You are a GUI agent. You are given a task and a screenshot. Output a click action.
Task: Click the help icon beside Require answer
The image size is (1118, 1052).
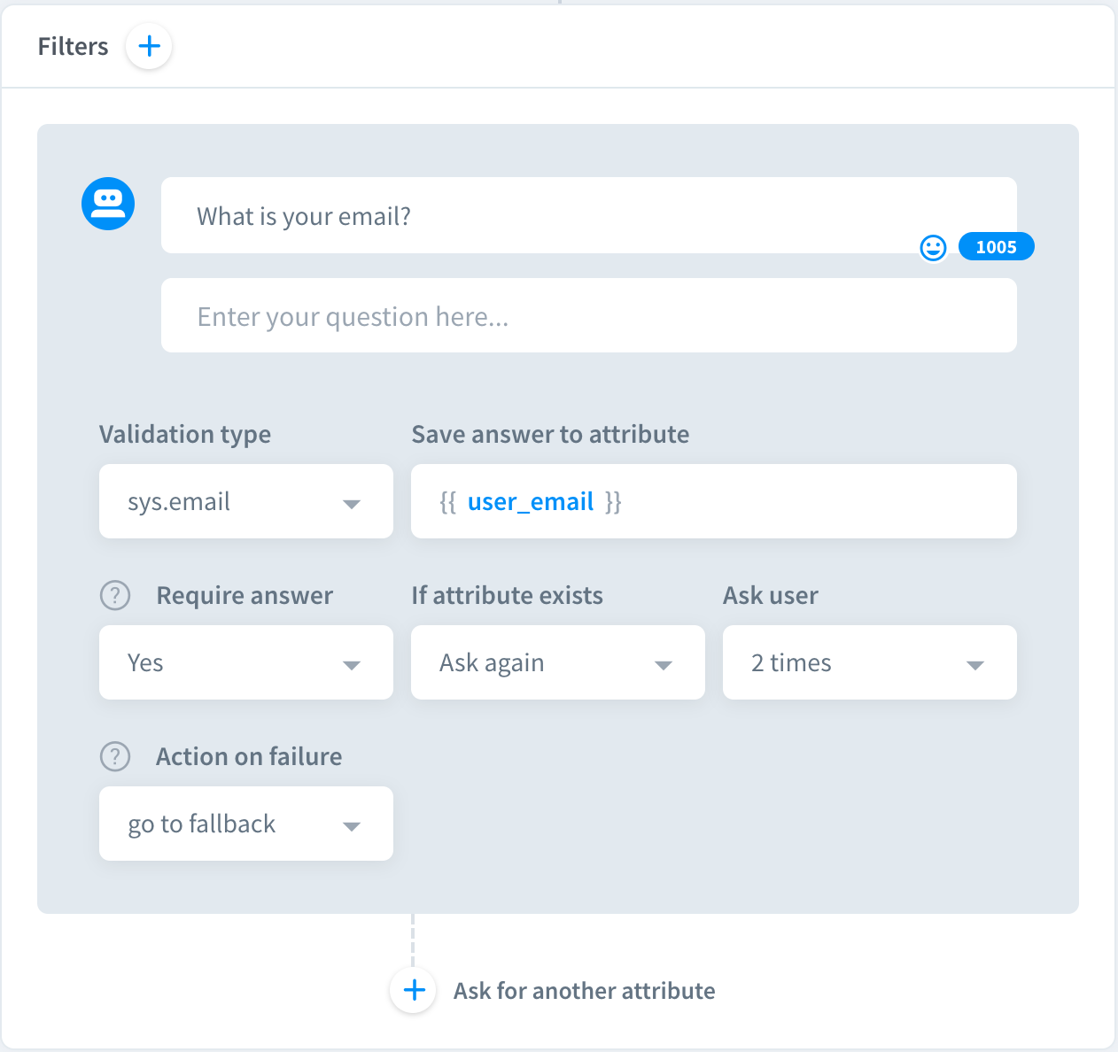click(x=115, y=596)
